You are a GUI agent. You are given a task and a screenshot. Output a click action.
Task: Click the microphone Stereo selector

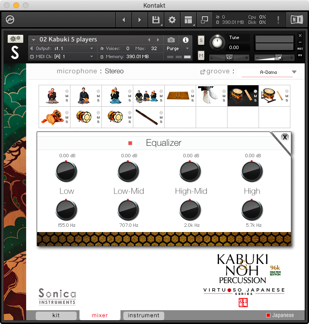tap(114, 71)
